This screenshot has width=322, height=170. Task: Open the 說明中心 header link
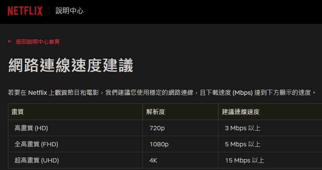point(69,11)
